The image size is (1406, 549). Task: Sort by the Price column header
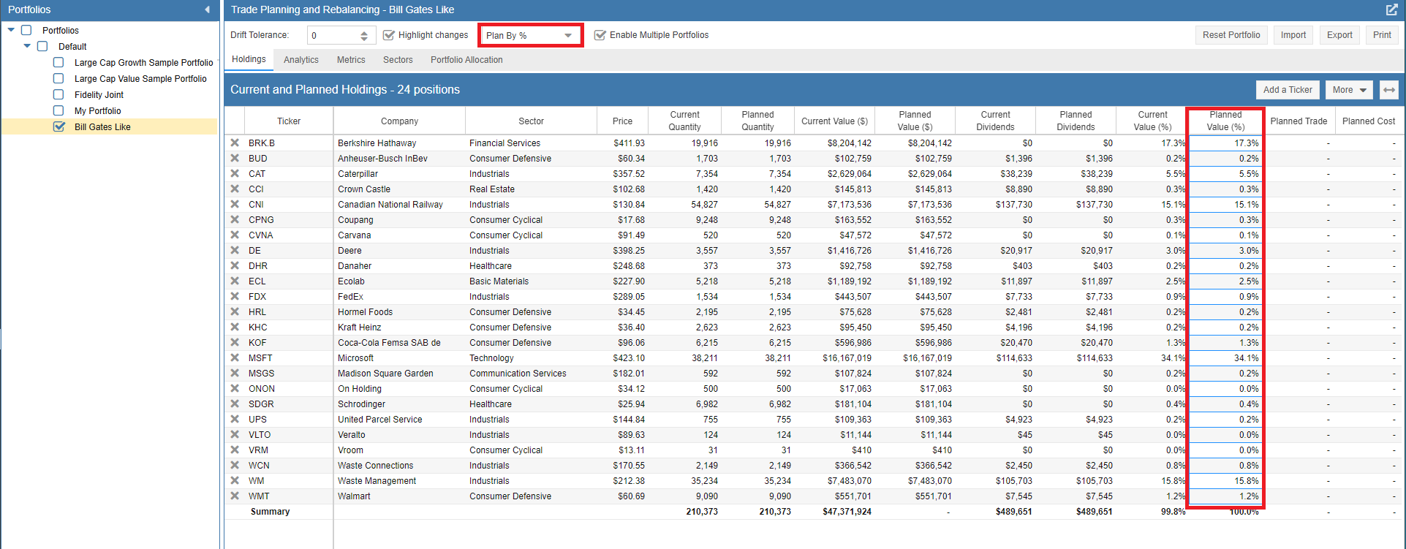pyautogui.click(x=622, y=121)
